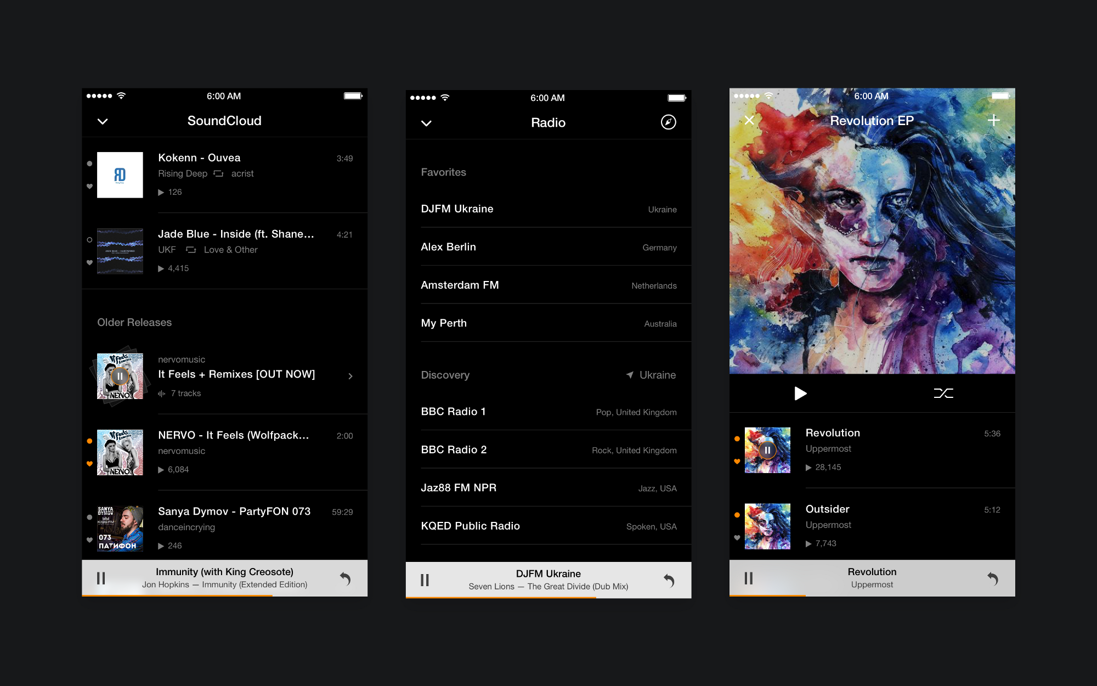Select the Jaz88 FM NPR station
The height and width of the screenshot is (686, 1097).
(548, 488)
